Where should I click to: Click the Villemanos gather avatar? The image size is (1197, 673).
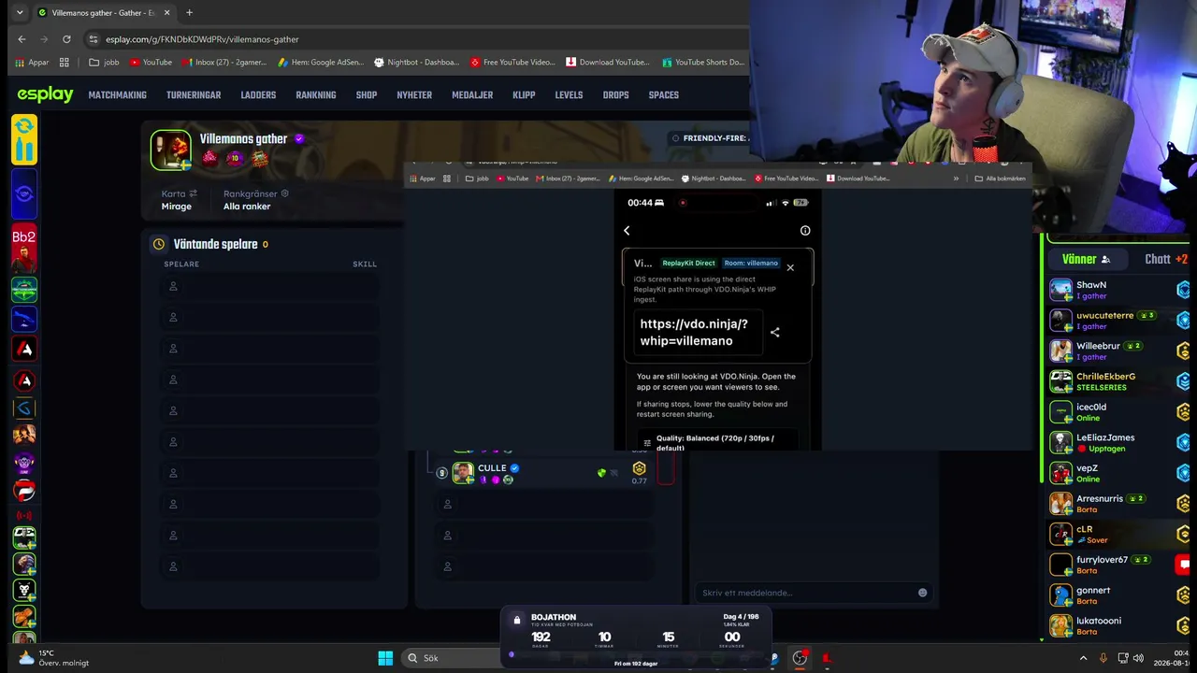[170, 150]
